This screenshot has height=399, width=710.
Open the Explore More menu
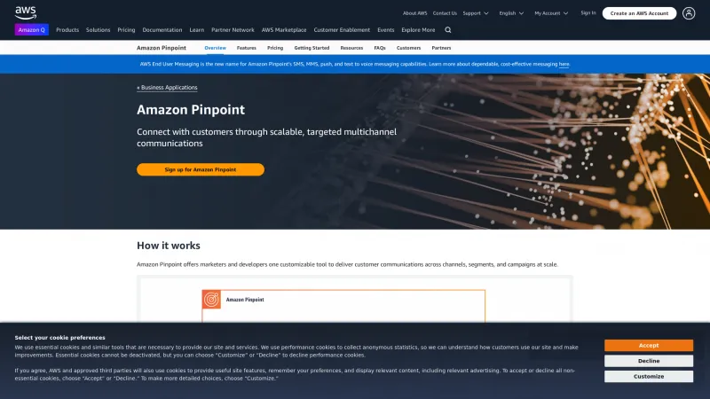coord(418,30)
